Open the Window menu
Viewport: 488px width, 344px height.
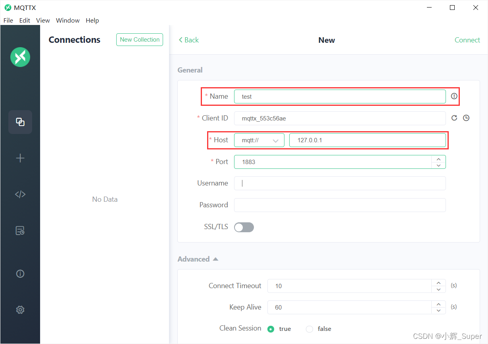pos(68,20)
